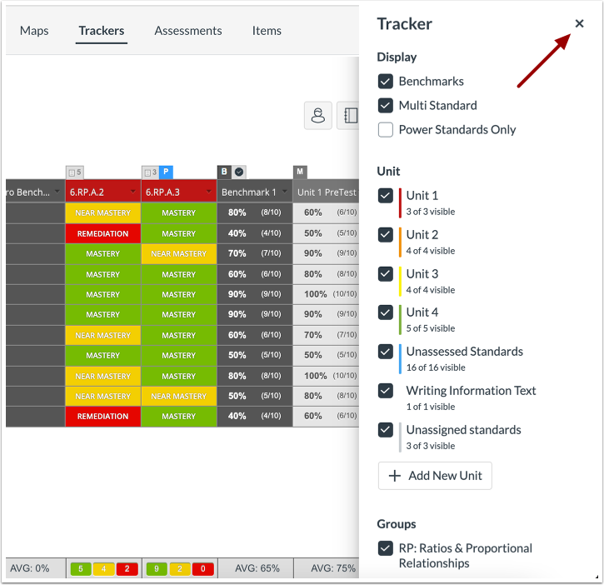
Task: Click the Add New Unit button
Action: tap(435, 476)
